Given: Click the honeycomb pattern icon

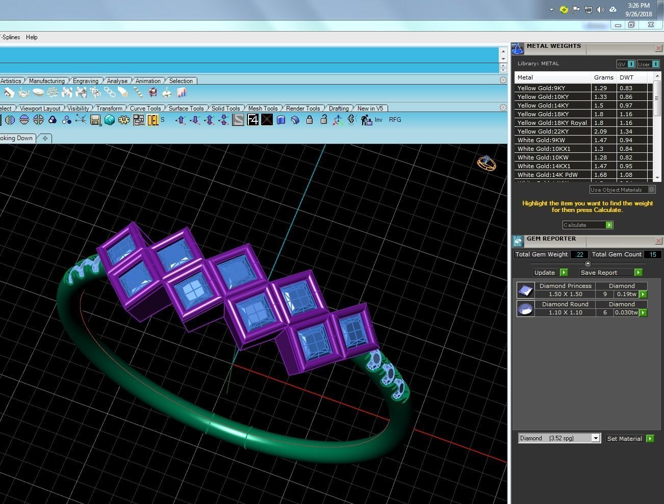Looking at the screenshot, I should [53, 92].
